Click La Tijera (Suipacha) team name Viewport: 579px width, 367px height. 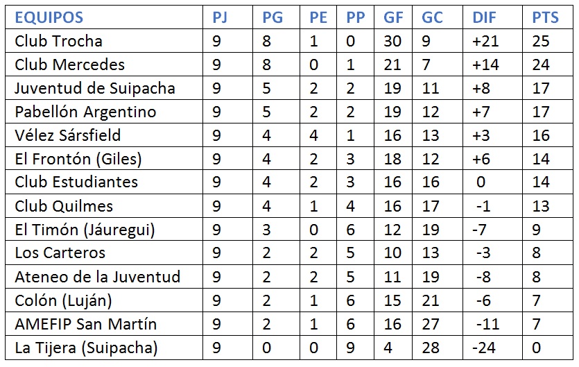click(x=86, y=348)
